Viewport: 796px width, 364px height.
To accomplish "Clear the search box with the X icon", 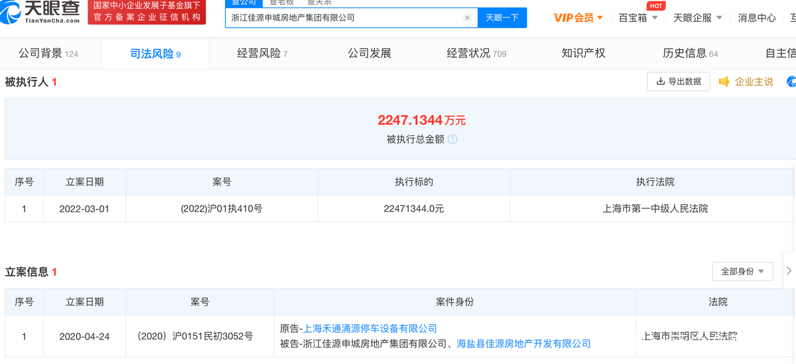I will coord(467,18).
